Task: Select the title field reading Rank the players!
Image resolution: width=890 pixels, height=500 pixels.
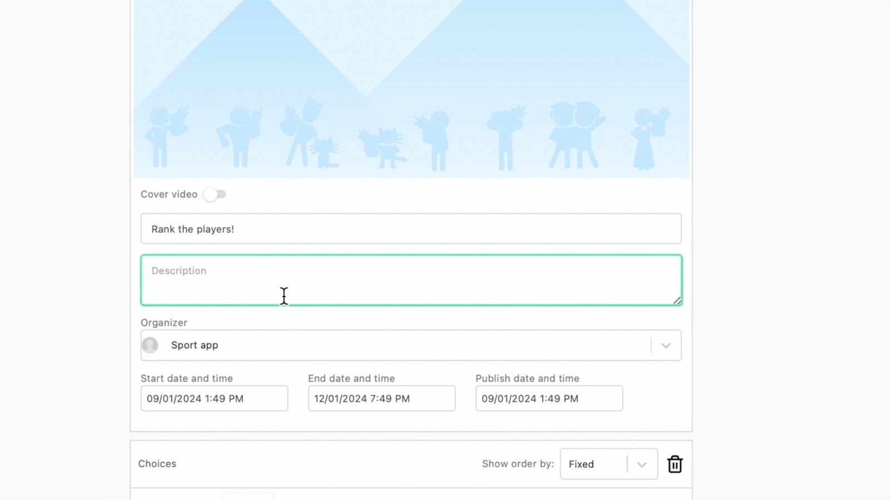Action: (412, 229)
